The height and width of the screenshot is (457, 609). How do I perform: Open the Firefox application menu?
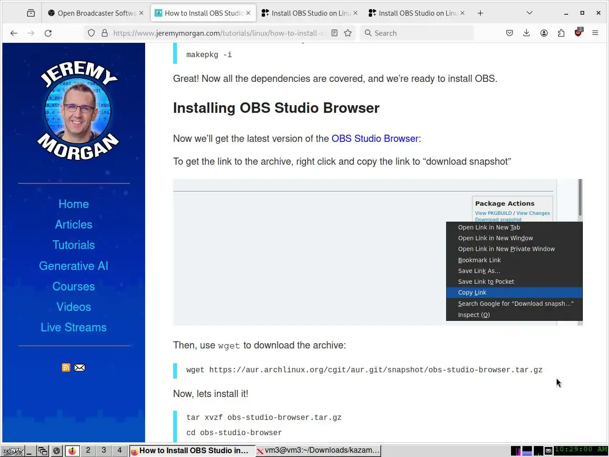[x=595, y=33]
